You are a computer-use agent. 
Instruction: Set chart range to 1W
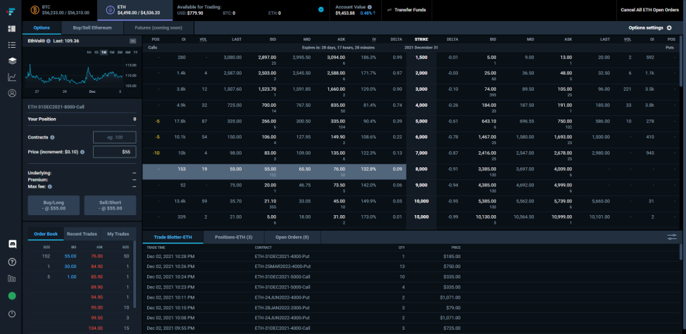(104, 53)
